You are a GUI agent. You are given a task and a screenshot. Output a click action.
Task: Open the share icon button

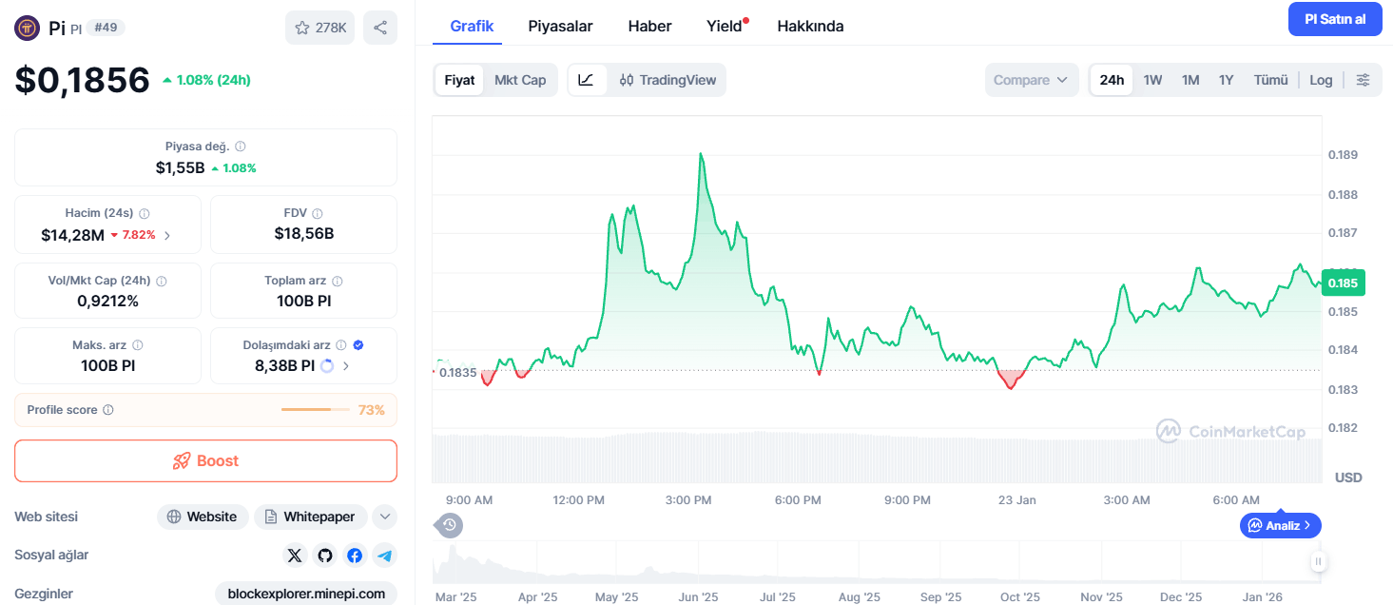[x=380, y=28]
